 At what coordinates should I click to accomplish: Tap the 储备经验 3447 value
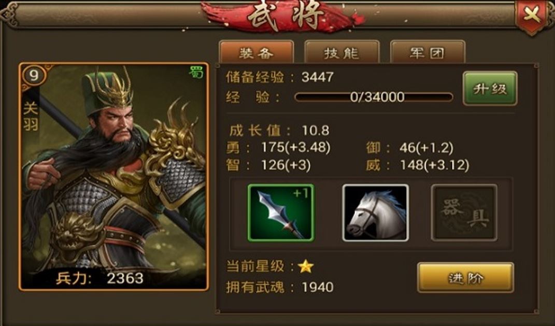click(x=318, y=77)
